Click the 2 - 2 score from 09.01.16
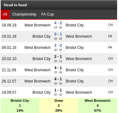 58,45
